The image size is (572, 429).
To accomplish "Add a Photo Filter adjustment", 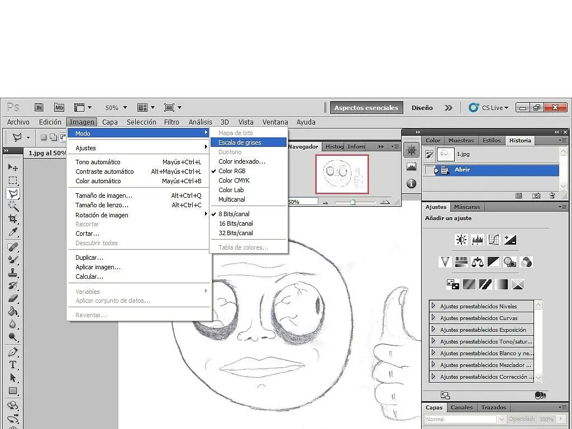I will (x=509, y=262).
